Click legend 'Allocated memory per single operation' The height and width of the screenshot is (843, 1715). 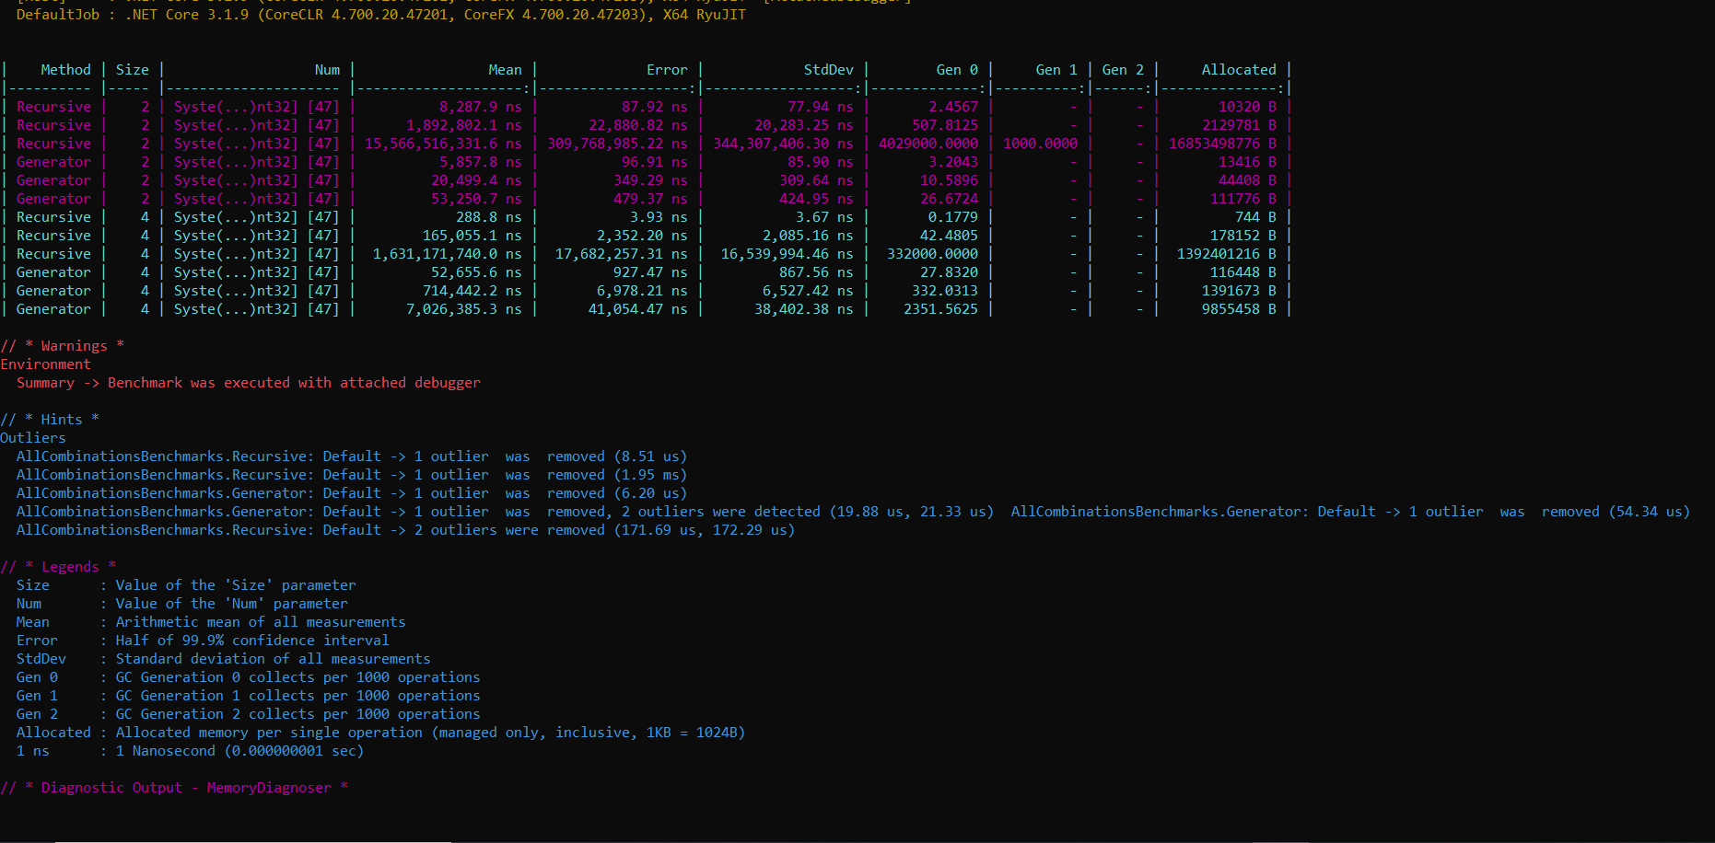tap(269, 733)
